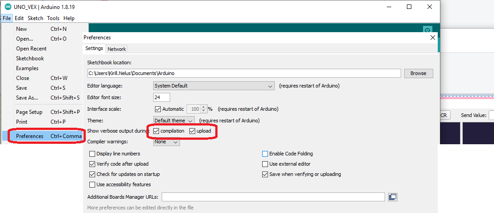The width and height of the screenshot is (494, 213).
Task: Maximize the Arduino window
Action: click(x=409, y=7)
